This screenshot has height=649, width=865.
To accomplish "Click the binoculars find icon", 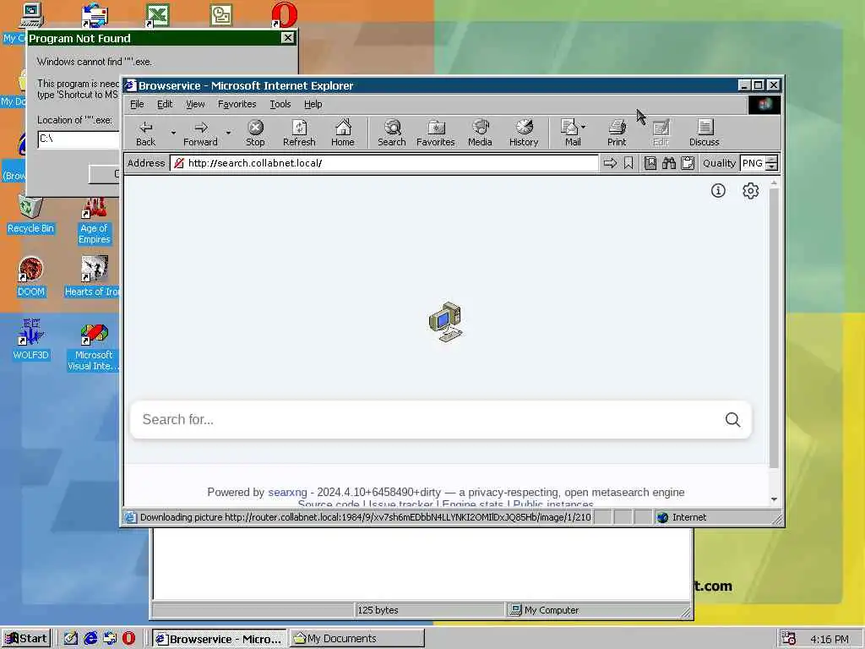I will 669,163.
